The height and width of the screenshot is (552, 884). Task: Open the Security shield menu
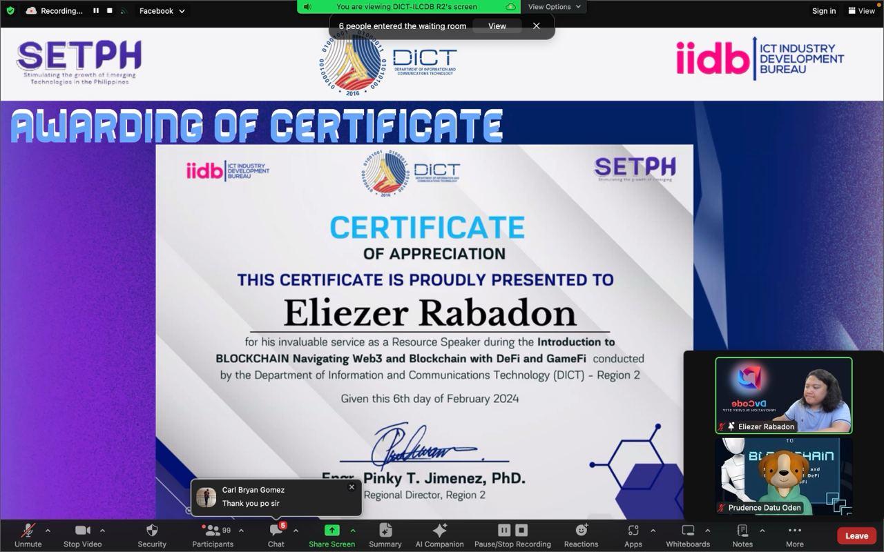click(x=152, y=535)
